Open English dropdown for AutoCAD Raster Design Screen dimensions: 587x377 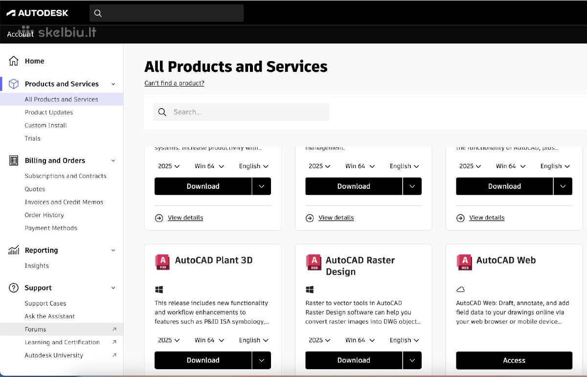tap(405, 340)
